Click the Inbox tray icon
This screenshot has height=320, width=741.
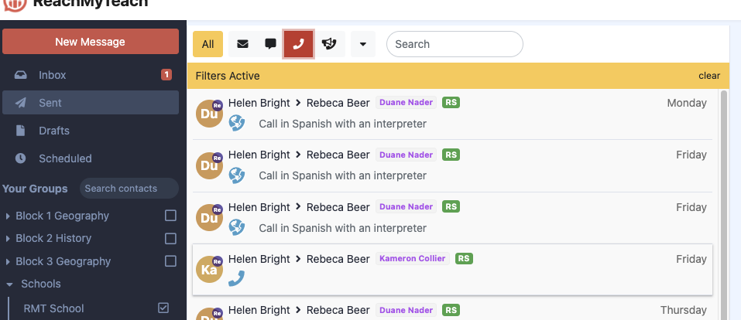(x=21, y=75)
